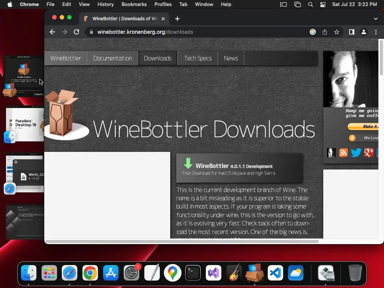This screenshot has width=384, height=288.
Task: Open the Google icon in the address bar
Action: tap(312, 32)
